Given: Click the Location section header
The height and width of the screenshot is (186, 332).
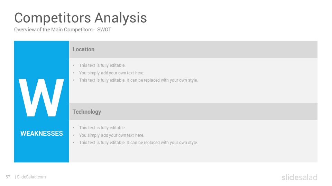Looking at the screenshot, I should click(83, 49).
